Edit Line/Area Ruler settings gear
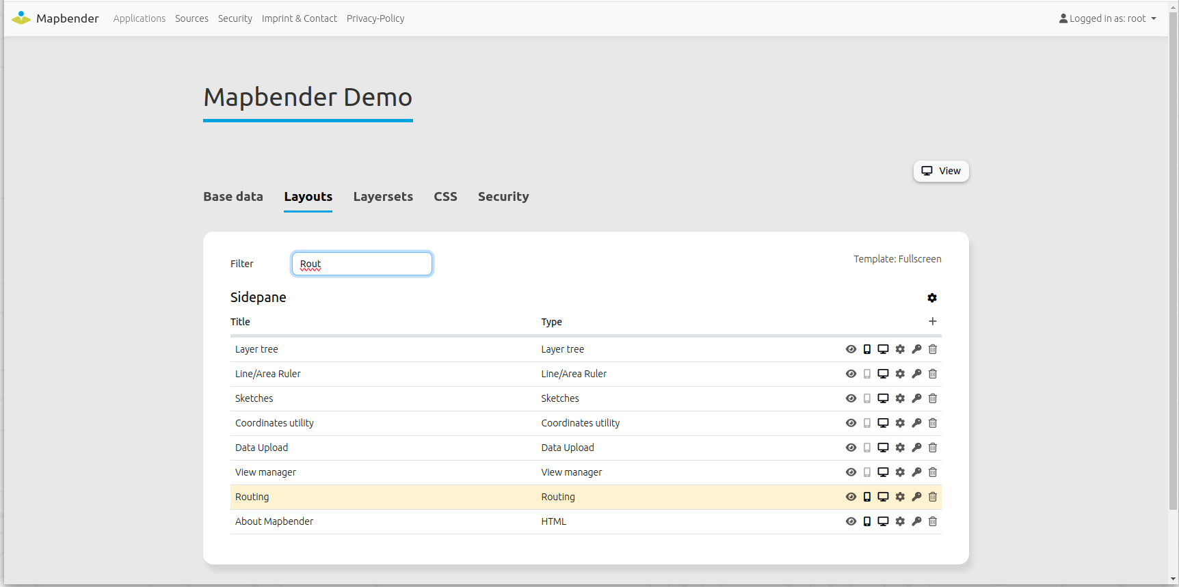 click(x=900, y=374)
